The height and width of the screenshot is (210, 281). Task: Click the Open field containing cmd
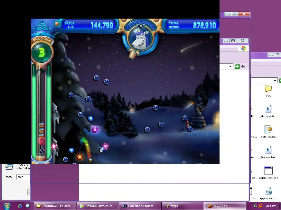24,177
